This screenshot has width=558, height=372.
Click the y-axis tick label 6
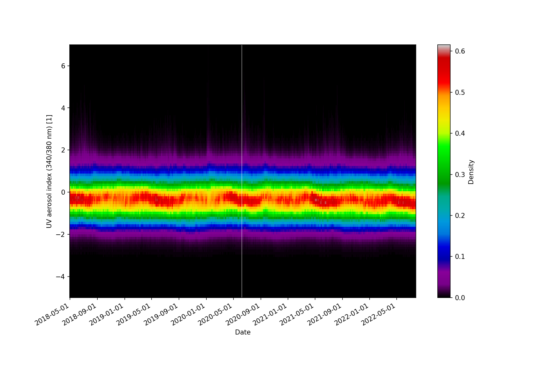tap(63, 66)
